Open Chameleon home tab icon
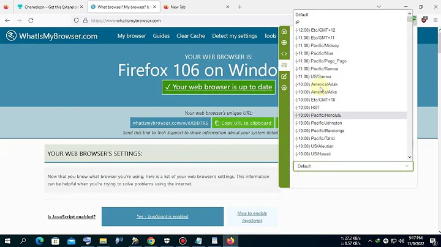 pyautogui.click(x=284, y=31)
